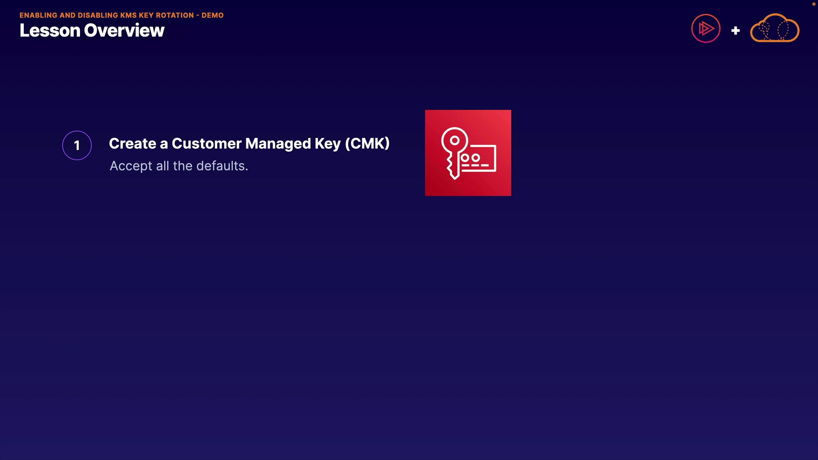Click the ID card shape in the KMS tile
Viewport: 818px width, 460px height.
(x=479, y=158)
